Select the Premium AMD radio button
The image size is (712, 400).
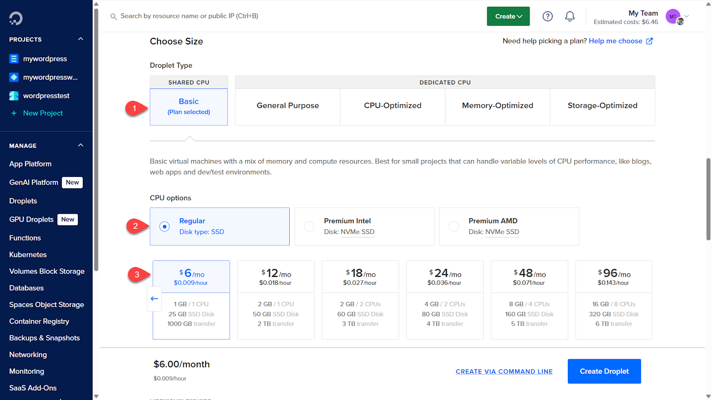[x=453, y=227]
